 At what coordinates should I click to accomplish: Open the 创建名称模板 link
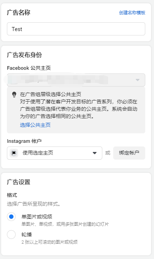tap(132, 13)
